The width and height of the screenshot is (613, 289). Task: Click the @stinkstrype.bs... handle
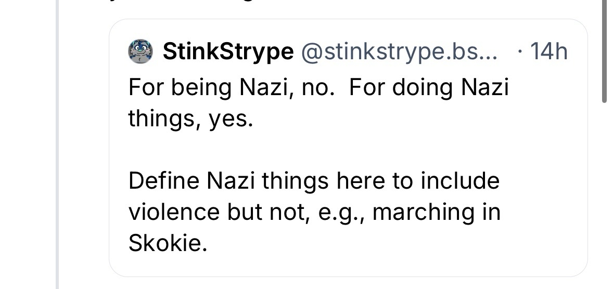coord(400,51)
